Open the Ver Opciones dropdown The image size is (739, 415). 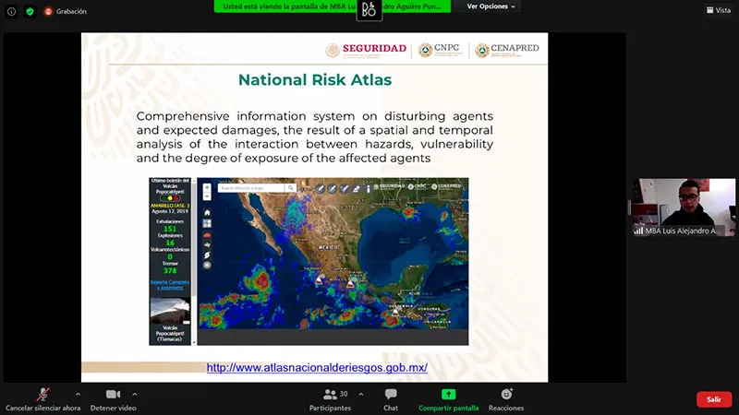click(491, 6)
